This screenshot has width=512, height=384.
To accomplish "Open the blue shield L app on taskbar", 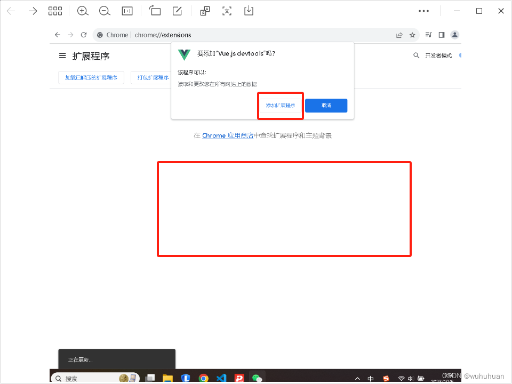I will tap(186, 378).
